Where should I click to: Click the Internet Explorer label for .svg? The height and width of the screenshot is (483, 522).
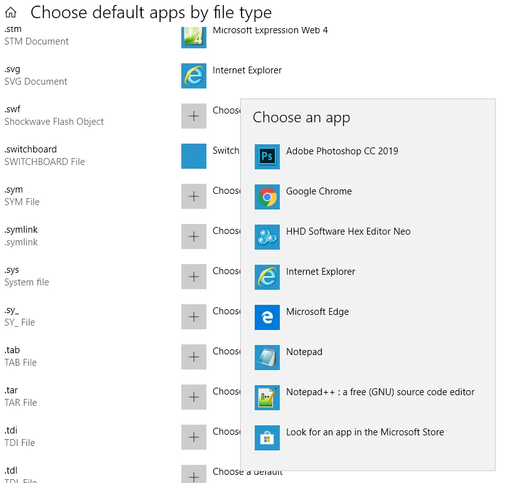(x=247, y=70)
